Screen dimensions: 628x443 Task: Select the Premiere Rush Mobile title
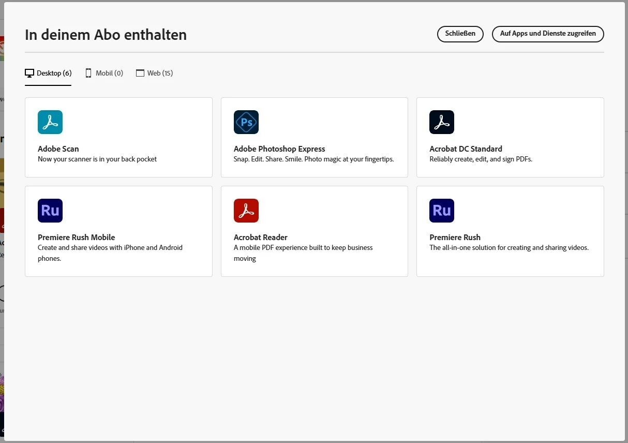coord(77,237)
